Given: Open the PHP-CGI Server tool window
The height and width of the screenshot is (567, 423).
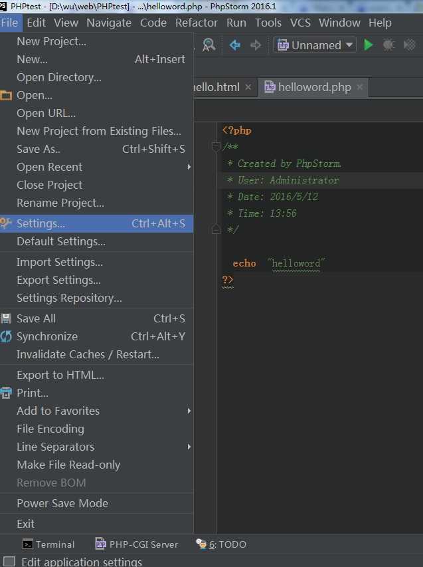Looking at the screenshot, I should 137,544.
